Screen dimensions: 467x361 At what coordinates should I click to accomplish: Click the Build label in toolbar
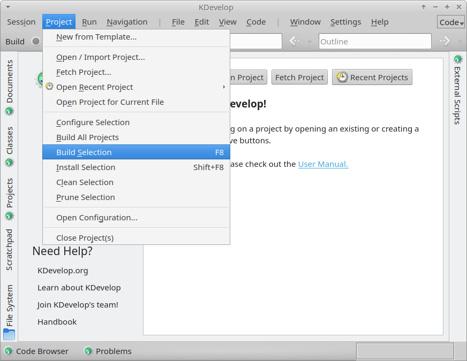(x=15, y=41)
